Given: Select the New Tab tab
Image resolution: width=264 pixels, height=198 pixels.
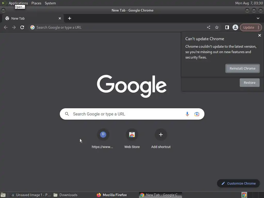Looking at the screenshot, I should [33, 18].
